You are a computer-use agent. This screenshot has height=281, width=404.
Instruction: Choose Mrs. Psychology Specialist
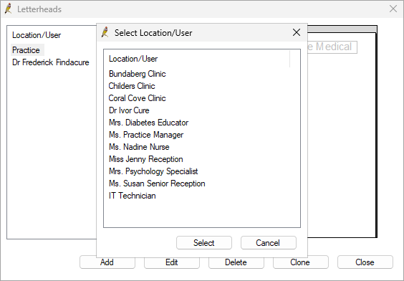tap(153, 171)
